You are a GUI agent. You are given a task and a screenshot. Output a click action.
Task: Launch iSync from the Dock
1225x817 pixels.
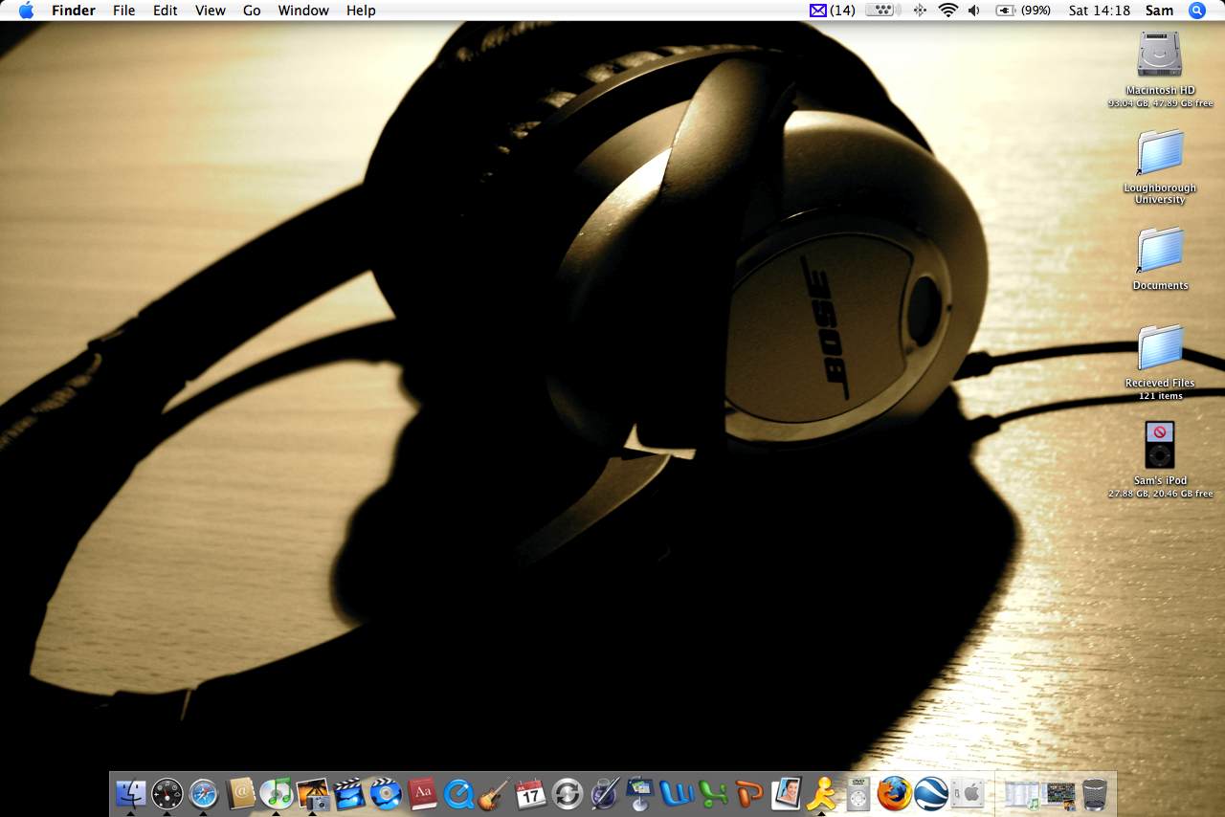tap(568, 793)
